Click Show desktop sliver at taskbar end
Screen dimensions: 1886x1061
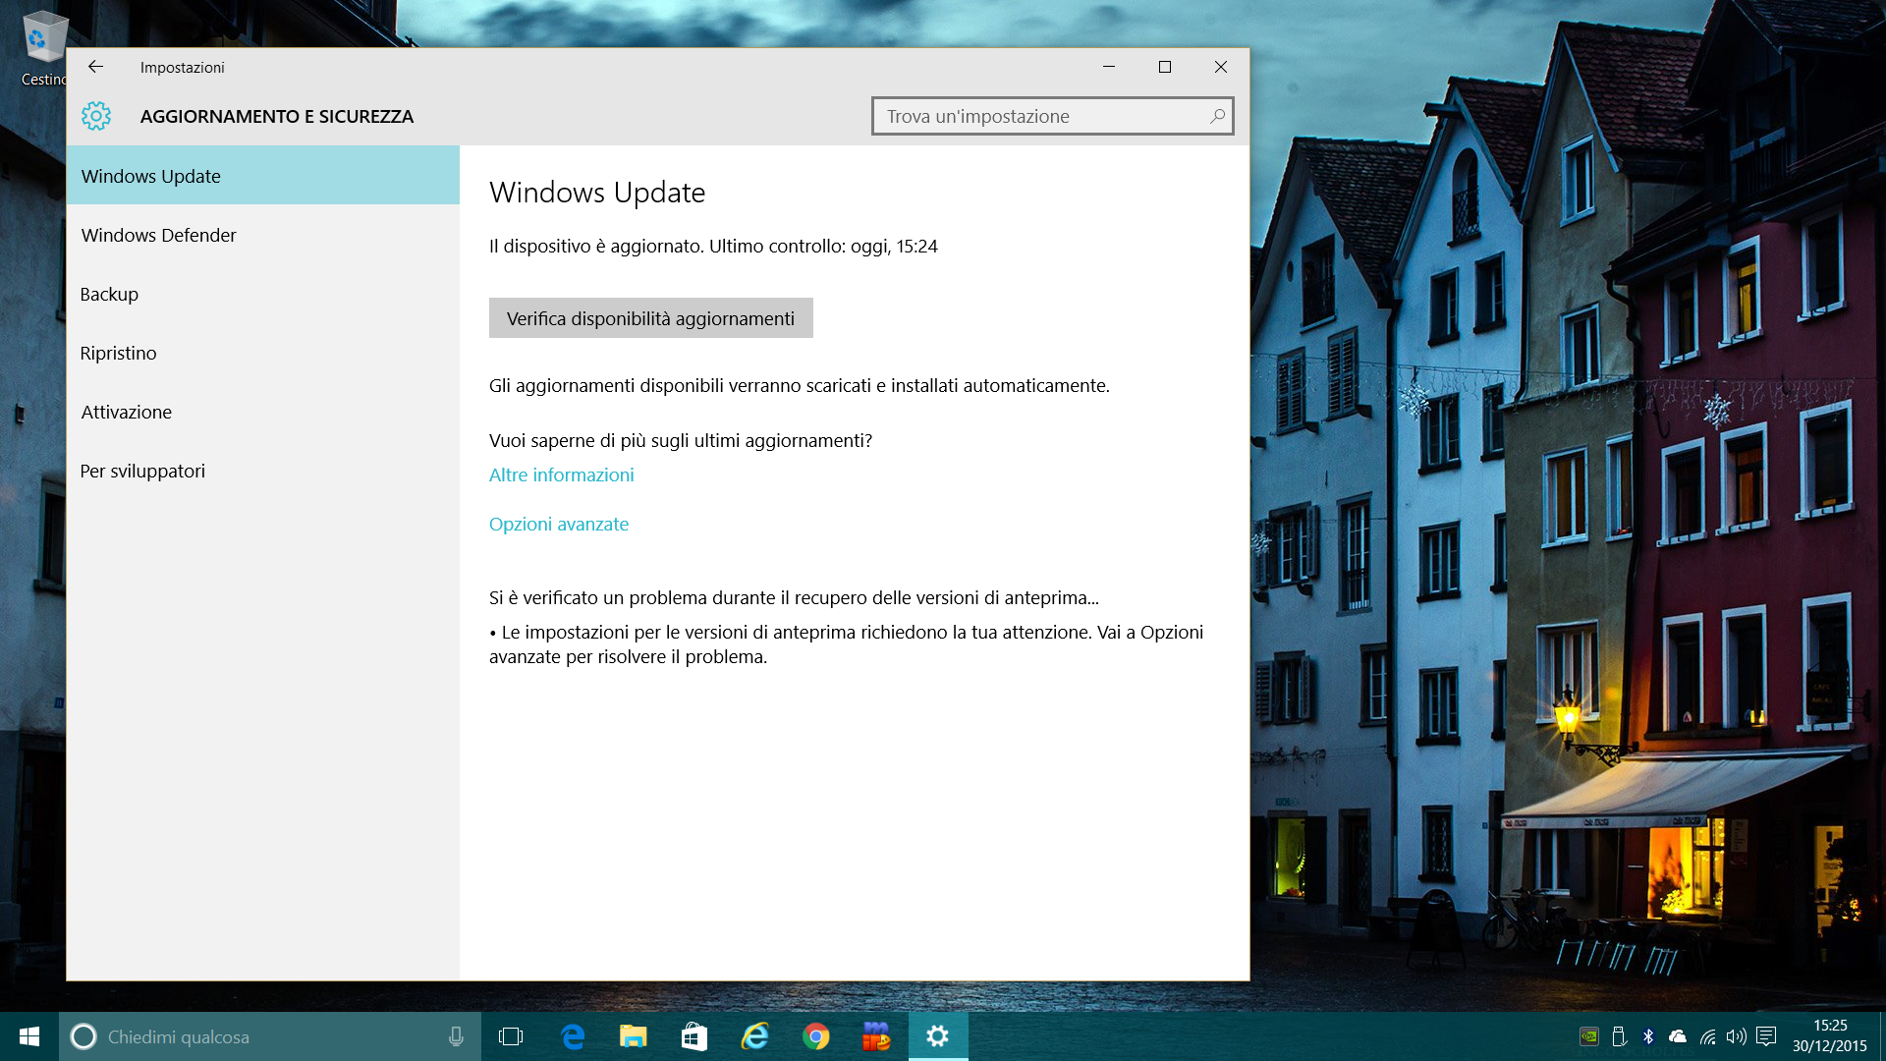tap(1882, 1036)
